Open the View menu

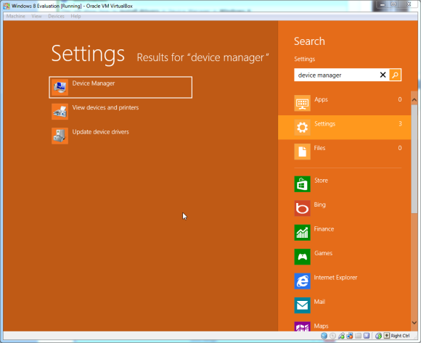[x=36, y=16]
